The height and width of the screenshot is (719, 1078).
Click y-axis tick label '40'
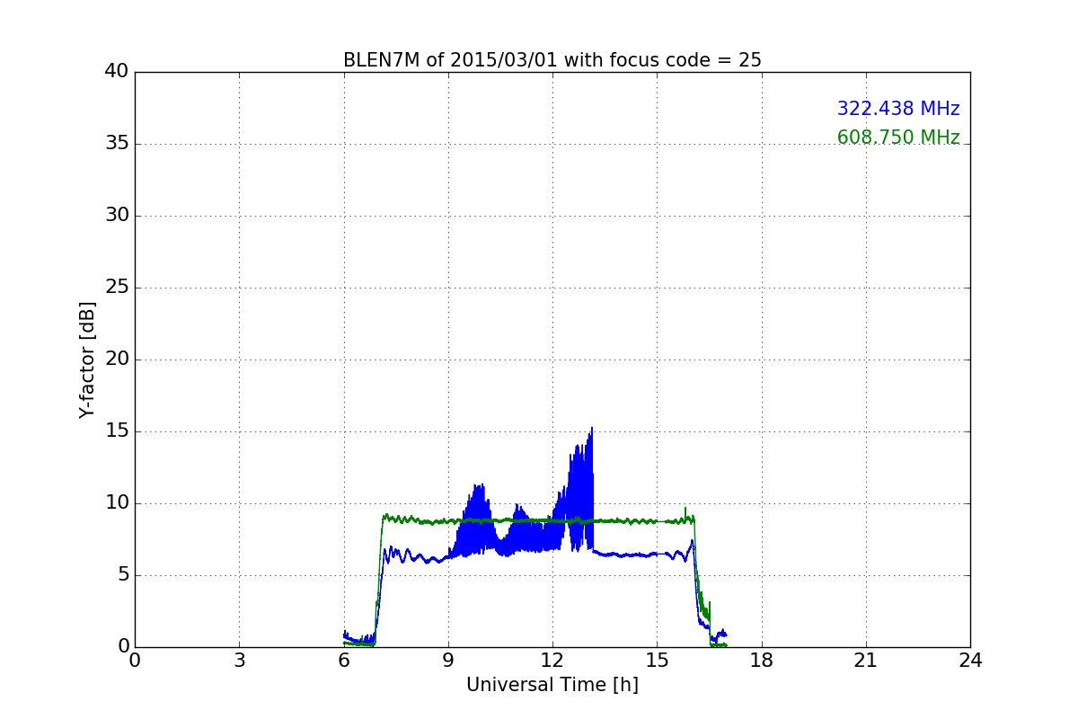pyautogui.click(x=117, y=72)
